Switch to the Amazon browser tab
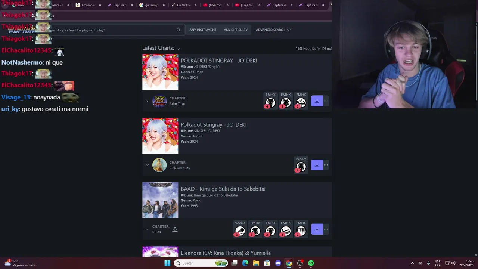 pos(88,5)
